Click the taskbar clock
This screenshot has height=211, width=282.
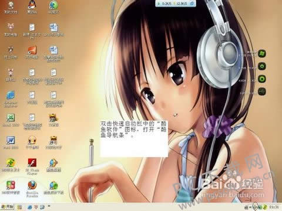tap(274, 207)
